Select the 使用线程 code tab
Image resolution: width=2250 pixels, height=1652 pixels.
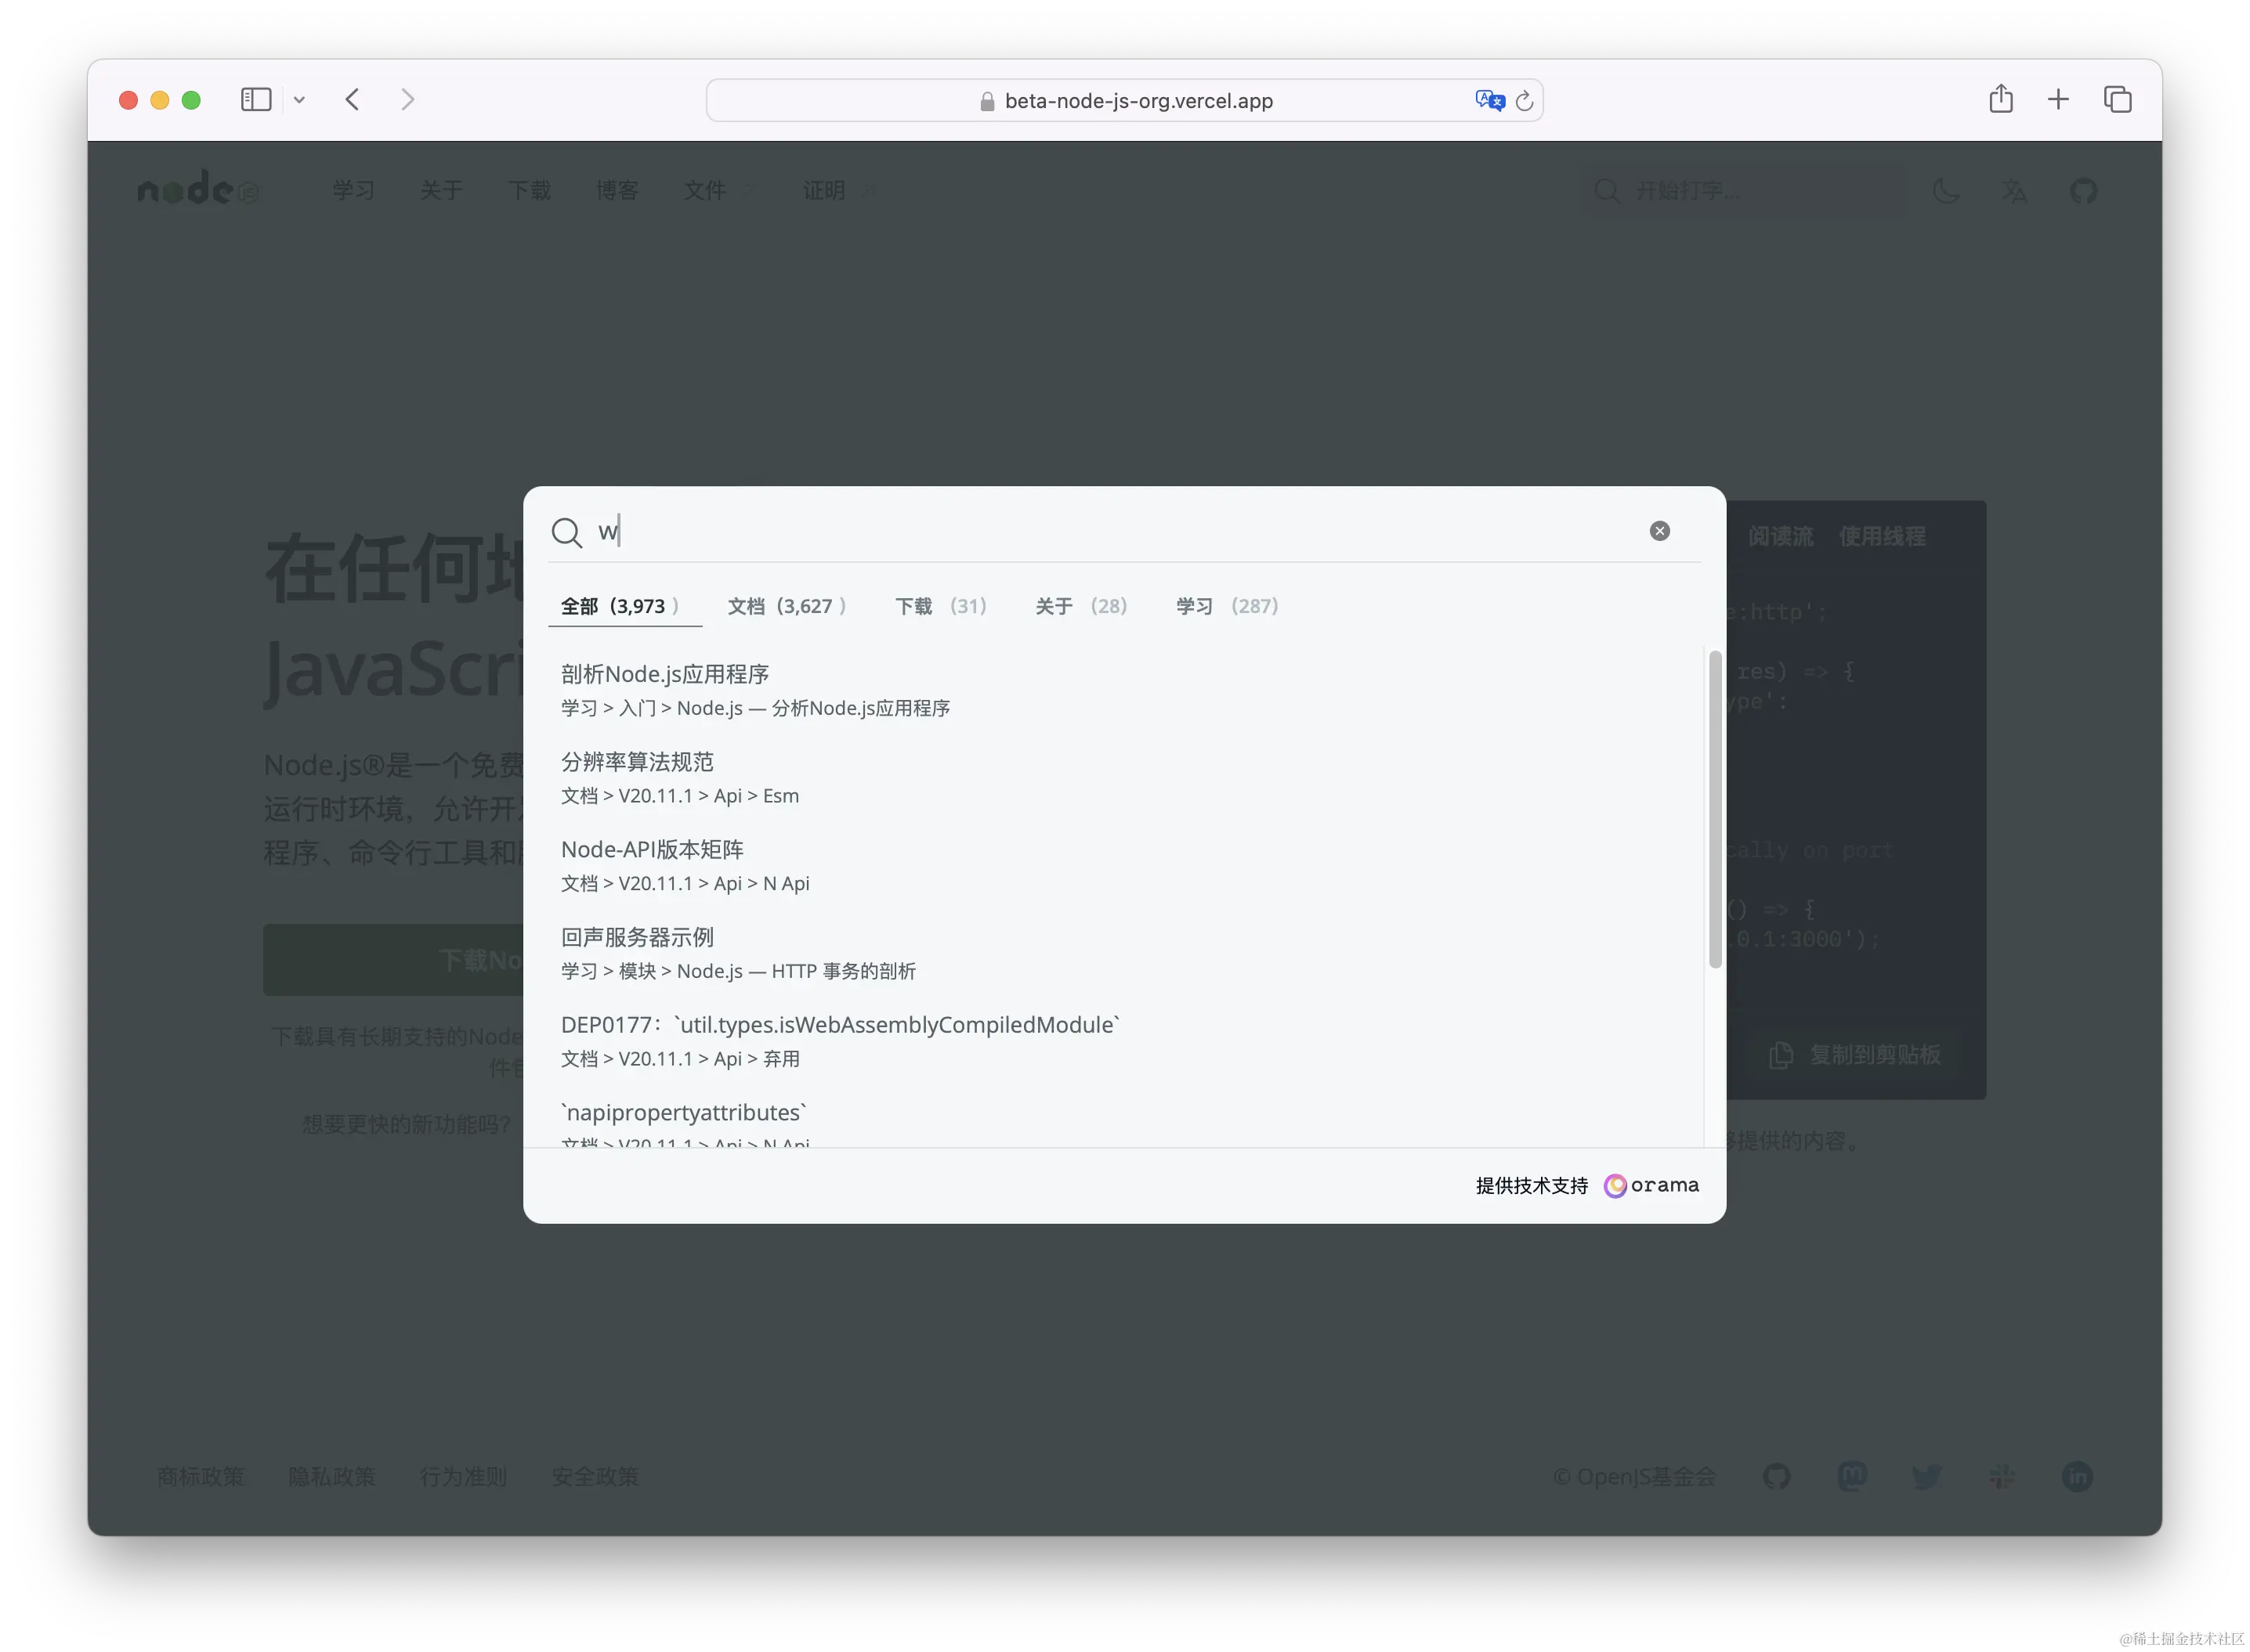[x=1882, y=537]
